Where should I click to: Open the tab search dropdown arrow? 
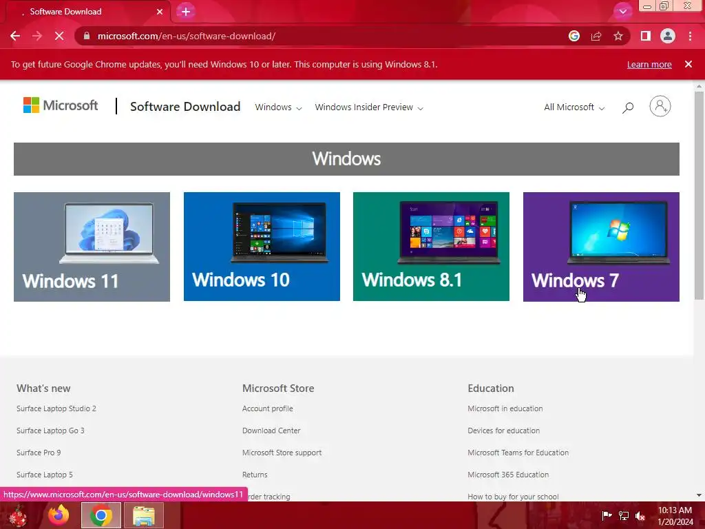pyautogui.click(x=622, y=11)
